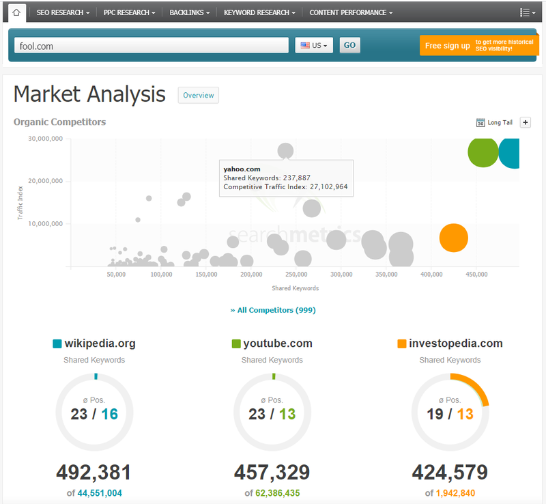This screenshot has height=504, width=546.
Task: Click the 1,942,840 keyword total link
Action: (455, 493)
